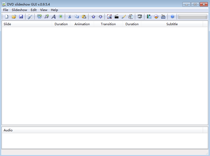Add images using the pictures plus icon

coord(39,17)
